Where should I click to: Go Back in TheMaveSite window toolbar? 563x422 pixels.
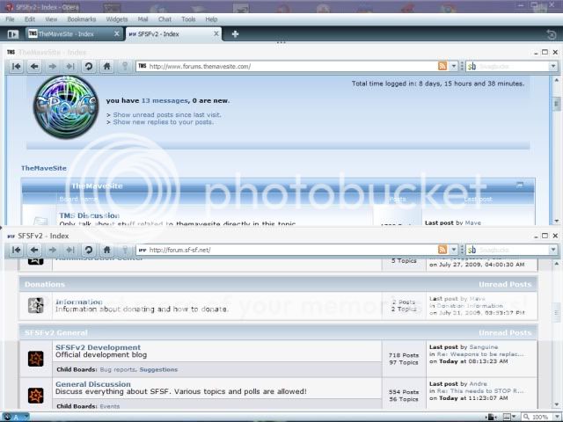click(34, 67)
